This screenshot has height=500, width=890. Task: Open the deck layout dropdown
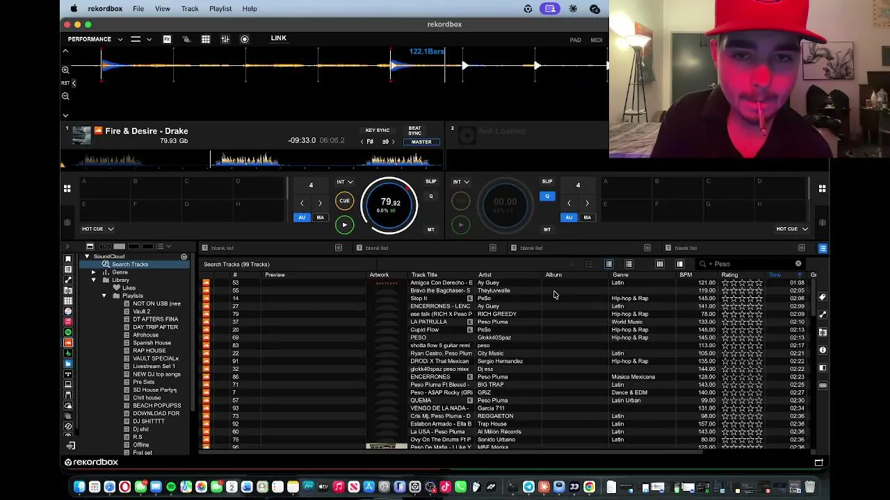141,39
